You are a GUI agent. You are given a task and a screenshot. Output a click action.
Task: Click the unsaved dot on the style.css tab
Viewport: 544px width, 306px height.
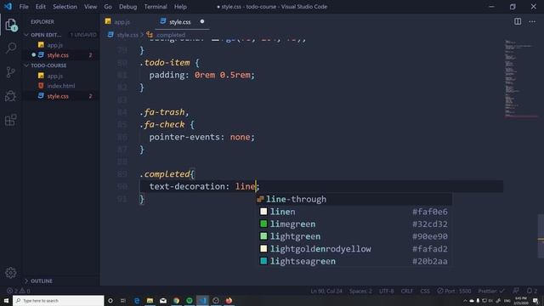(x=202, y=21)
